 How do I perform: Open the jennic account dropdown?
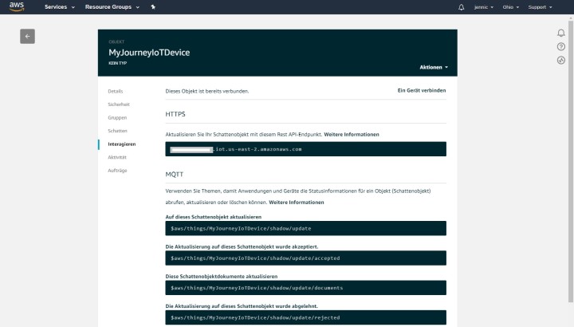click(484, 7)
